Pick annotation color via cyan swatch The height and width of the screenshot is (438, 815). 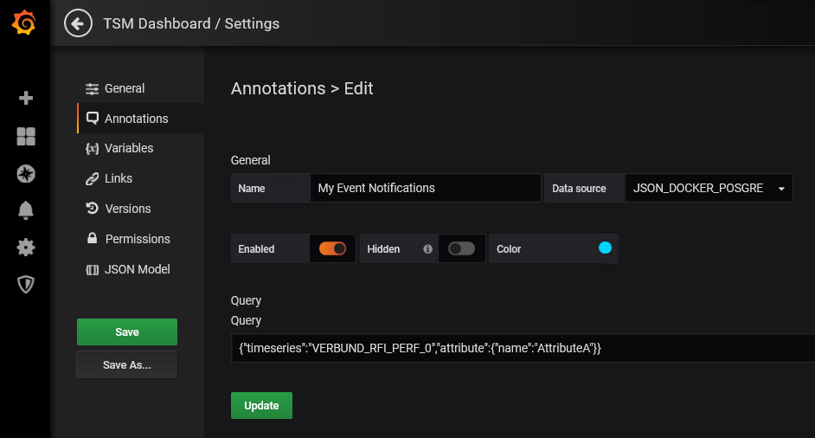(x=605, y=248)
